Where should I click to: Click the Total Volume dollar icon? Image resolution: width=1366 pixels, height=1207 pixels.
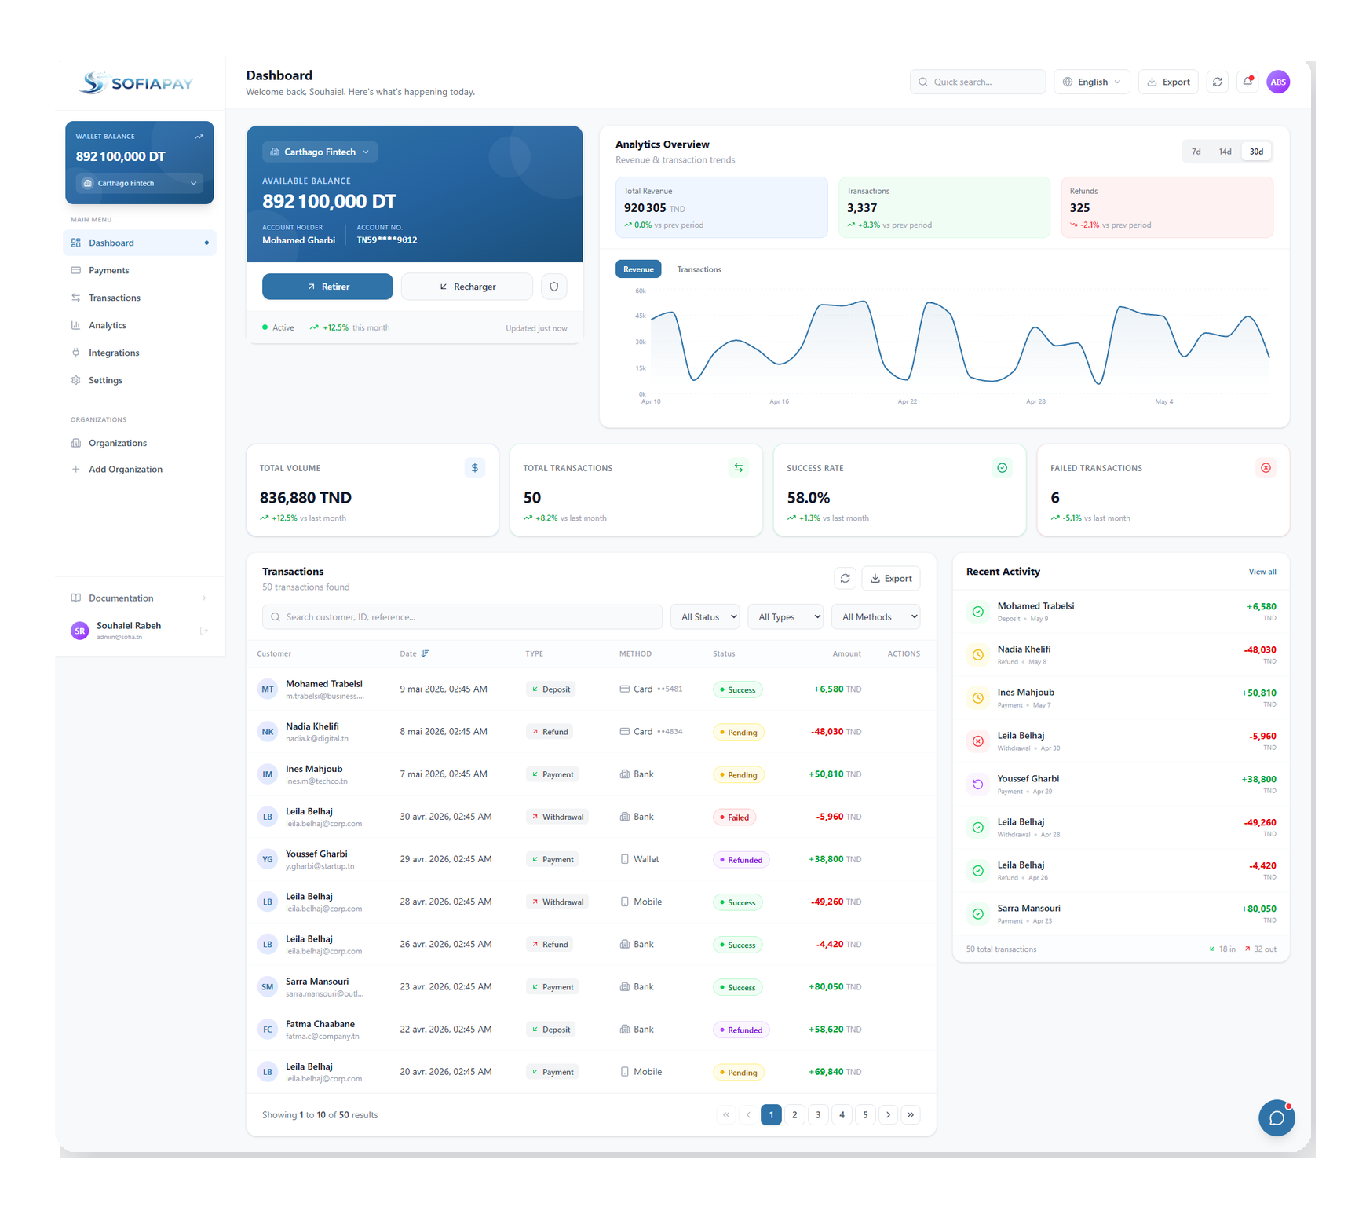[475, 468]
